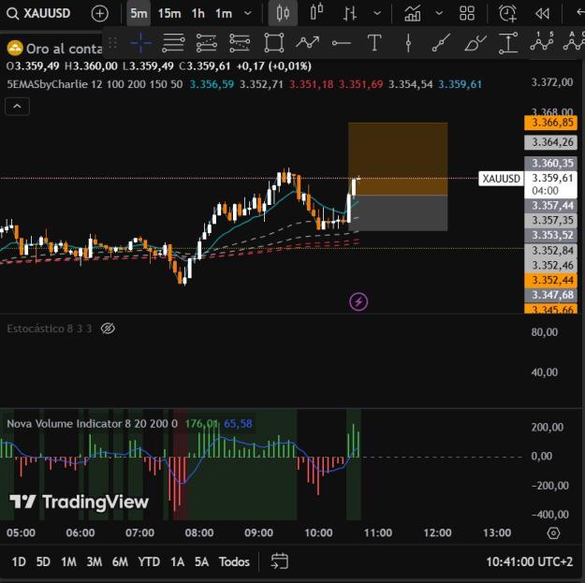
Task: Click the 3.360,35 price label
Action: [551, 163]
